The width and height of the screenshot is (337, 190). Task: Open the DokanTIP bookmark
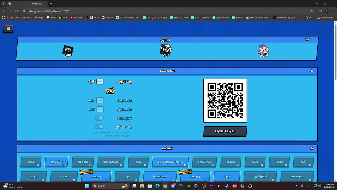point(284,18)
